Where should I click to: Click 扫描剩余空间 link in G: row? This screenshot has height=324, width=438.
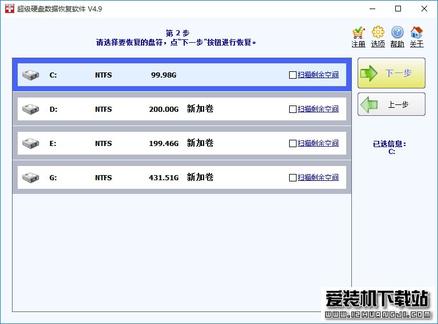tap(318, 177)
